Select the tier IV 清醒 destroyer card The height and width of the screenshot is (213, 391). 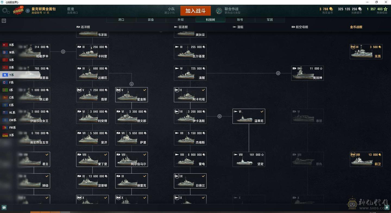(190, 73)
